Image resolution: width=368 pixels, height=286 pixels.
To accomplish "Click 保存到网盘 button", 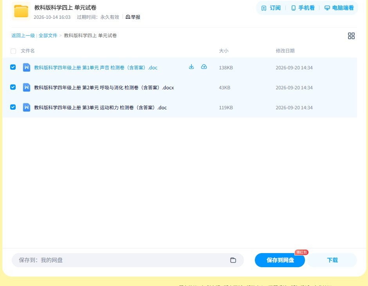I will (x=280, y=260).
